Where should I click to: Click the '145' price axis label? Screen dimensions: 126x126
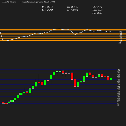click(x=119, y=85)
